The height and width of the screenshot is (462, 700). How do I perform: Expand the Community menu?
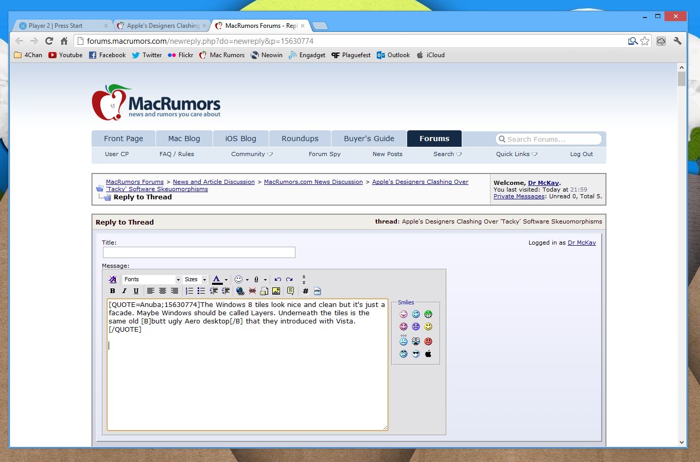tap(252, 154)
